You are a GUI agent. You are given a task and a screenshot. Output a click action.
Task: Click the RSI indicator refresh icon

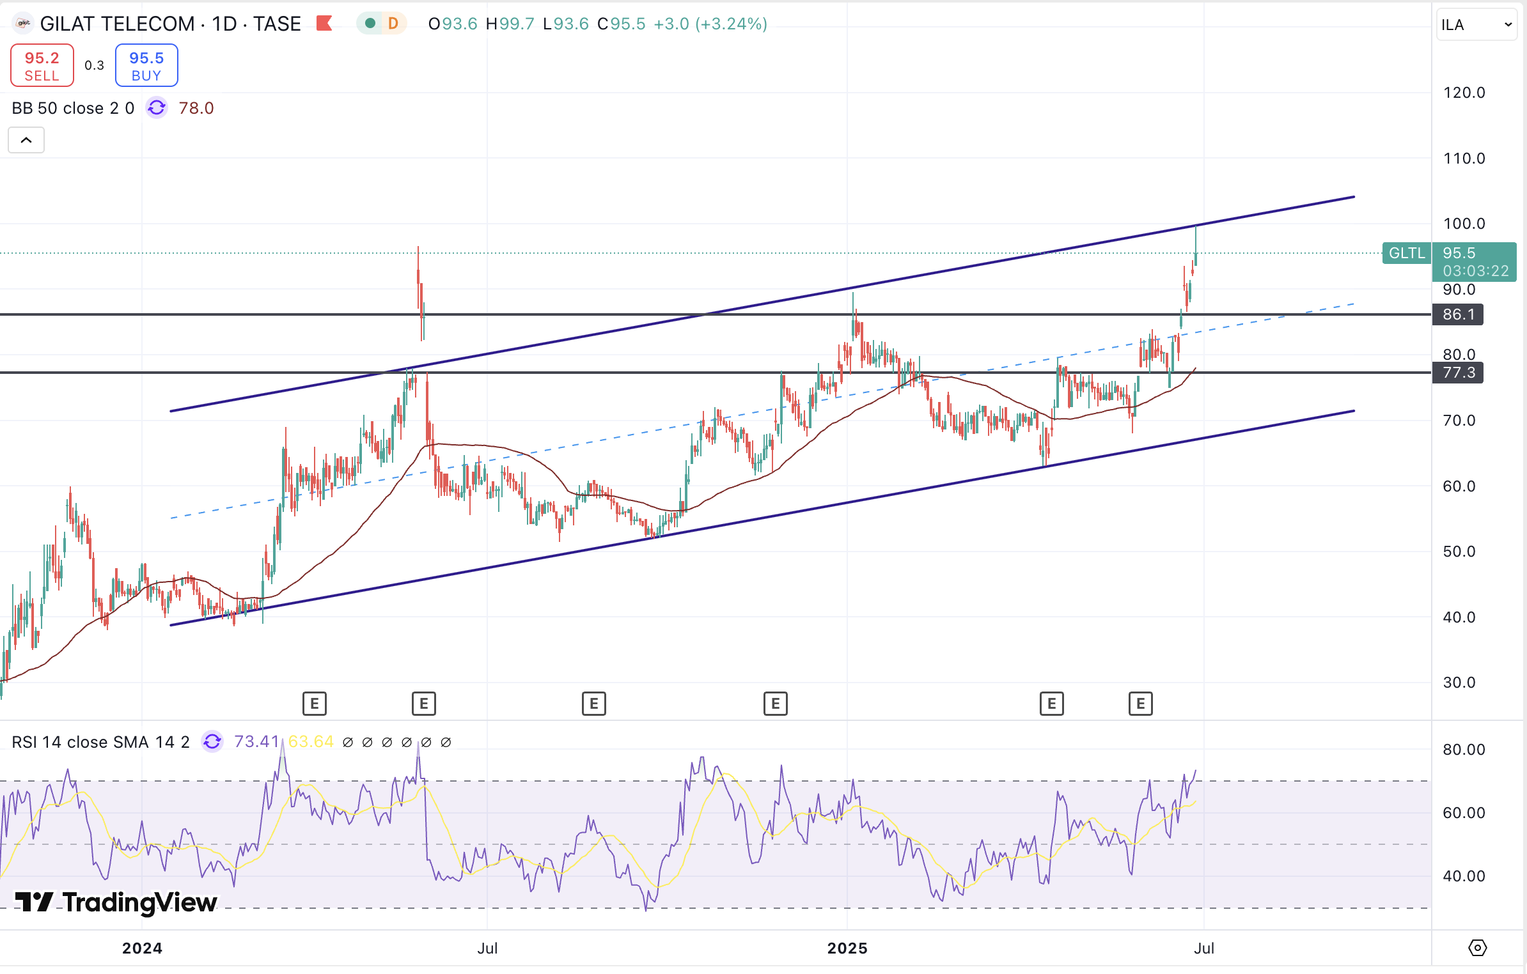point(212,741)
